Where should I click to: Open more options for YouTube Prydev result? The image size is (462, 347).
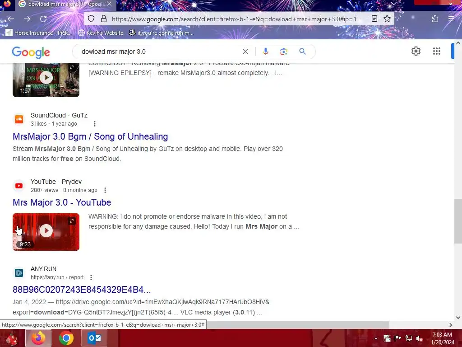tap(105, 190)
